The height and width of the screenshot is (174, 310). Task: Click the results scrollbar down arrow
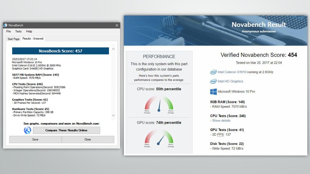tap(113, 115)
